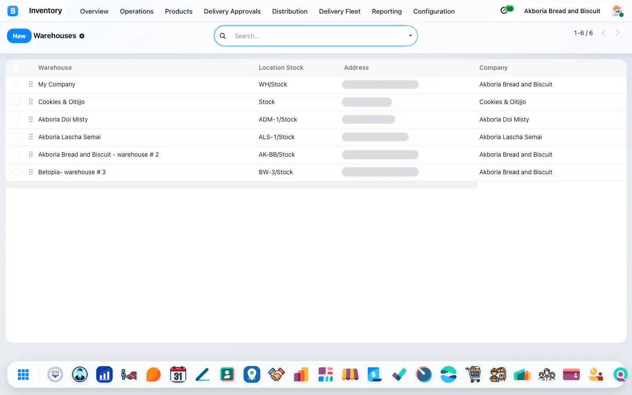Open the blue timer clock icon in dock
The height and width of the screenshot is (395, 632).
coord(424,374)
